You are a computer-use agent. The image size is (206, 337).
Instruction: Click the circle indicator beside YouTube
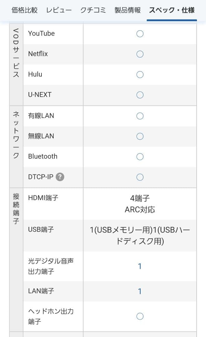pyautogui.click(x=140, y=33)
